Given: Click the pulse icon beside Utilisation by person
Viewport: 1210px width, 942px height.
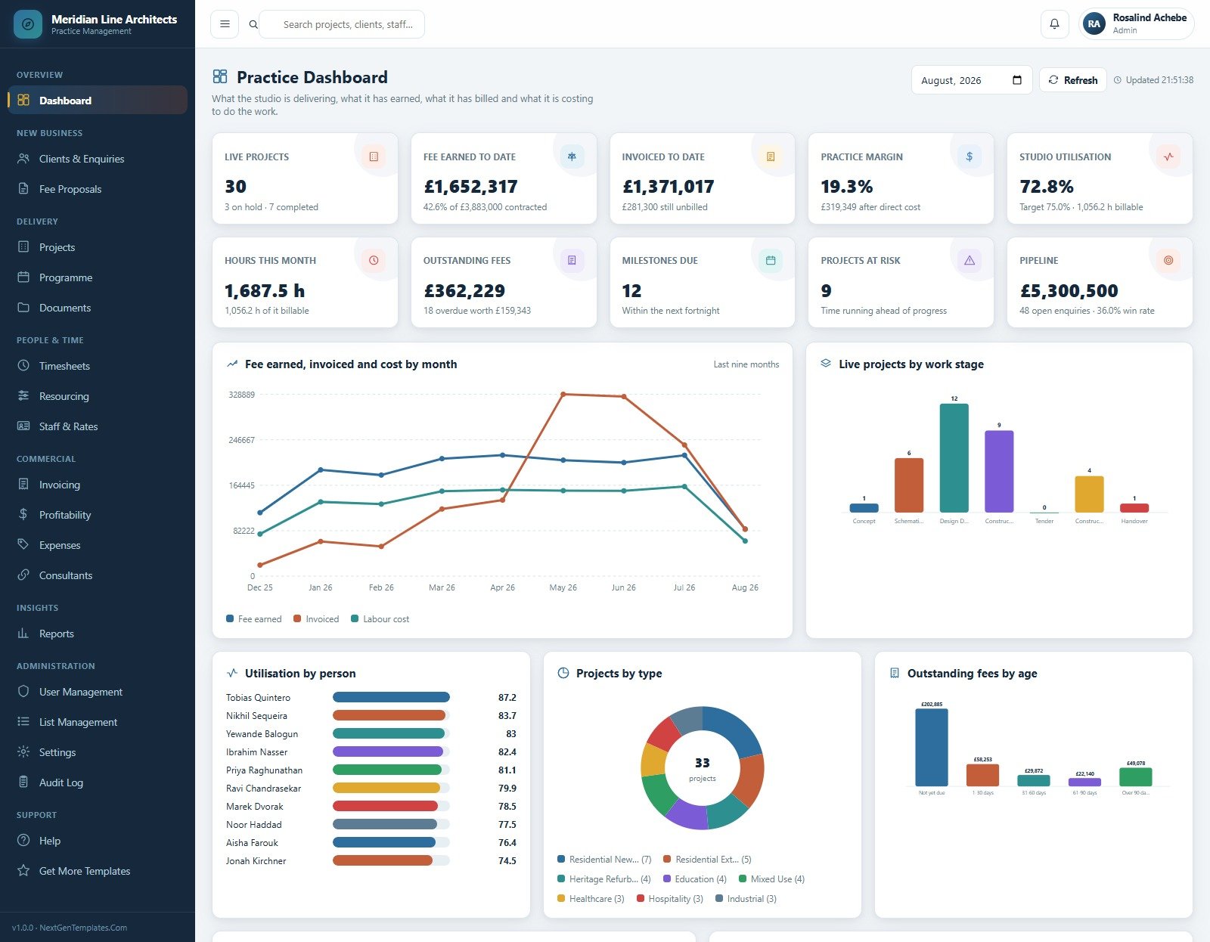Looking at the screenshot, I should point(232,673).
